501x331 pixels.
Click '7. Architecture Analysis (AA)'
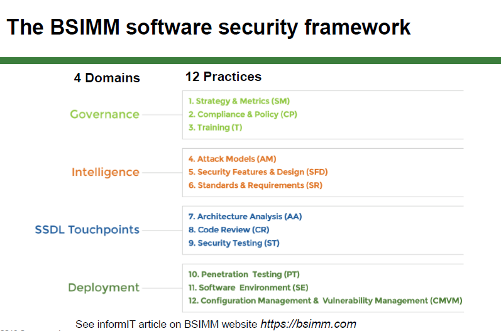click(x=245, y=217)
